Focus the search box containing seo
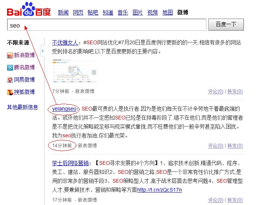 click(107, 25)
